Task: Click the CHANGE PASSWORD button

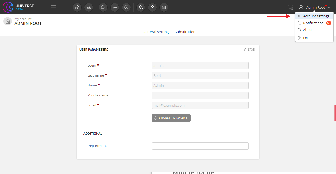Action: [171, 118]
